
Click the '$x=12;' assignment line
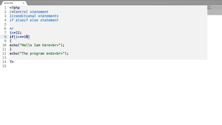pos(16,33)
